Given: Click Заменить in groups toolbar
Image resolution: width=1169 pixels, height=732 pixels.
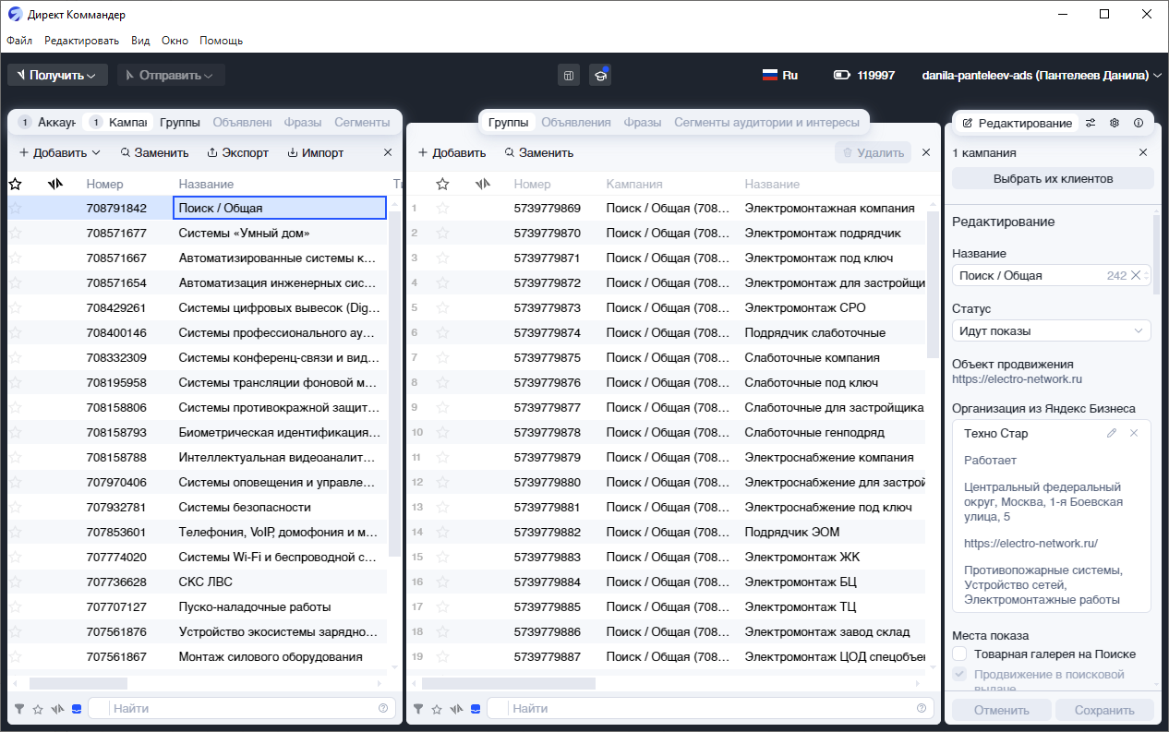Looking at the screenshot, I should [x=539, y=152].
